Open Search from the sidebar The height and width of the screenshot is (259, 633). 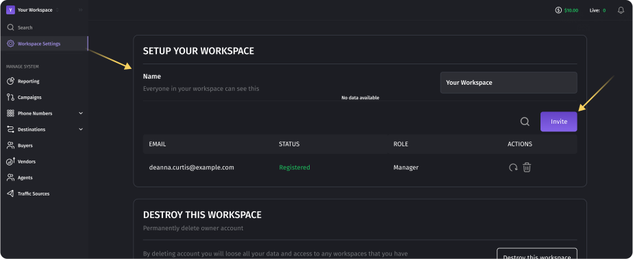coord(25,28)
